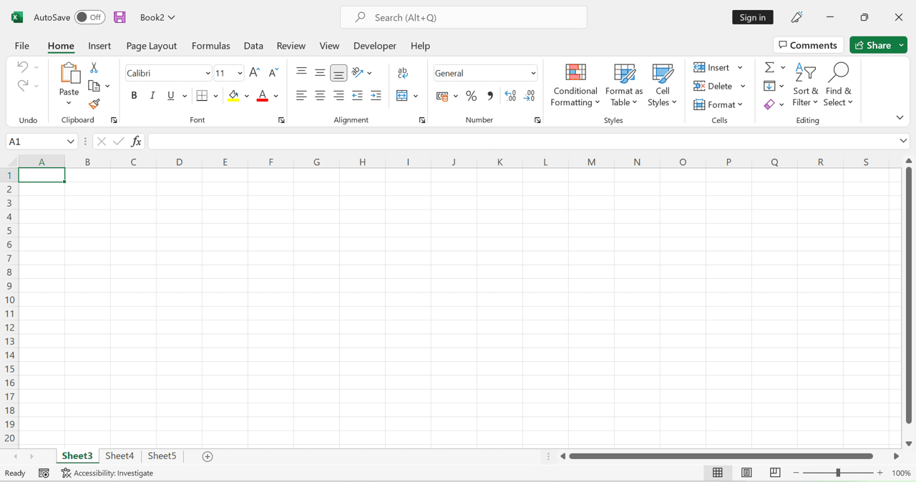
Task: Switch to the Formulas tab
Action: [x=211, y=46]
